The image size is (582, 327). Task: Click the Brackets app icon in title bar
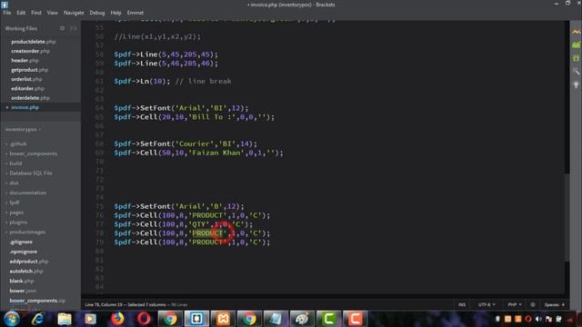(5, 5)
